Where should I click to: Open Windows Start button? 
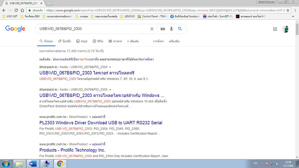tap(6, 164)
